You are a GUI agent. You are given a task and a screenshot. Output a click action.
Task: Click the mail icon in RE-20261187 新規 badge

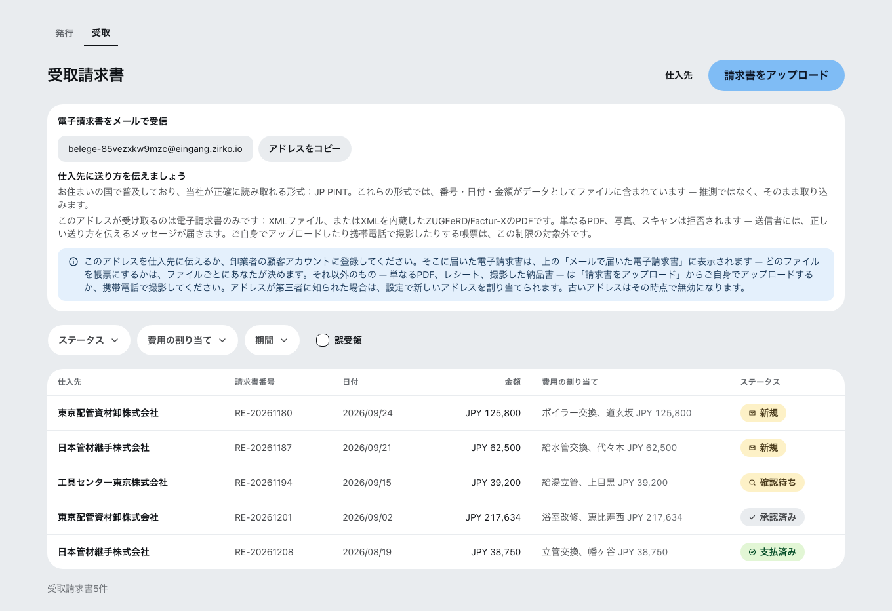752,448
